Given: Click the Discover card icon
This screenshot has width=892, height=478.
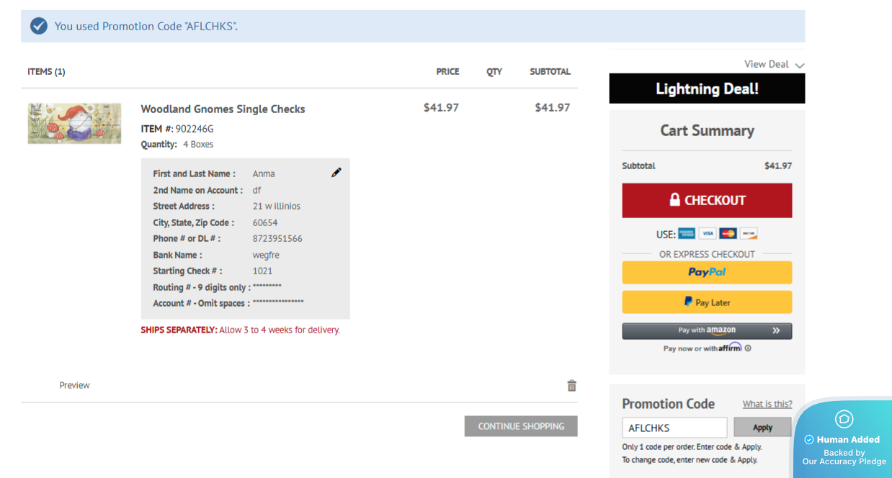Looking at the screenshot, I should click(749, 234).
